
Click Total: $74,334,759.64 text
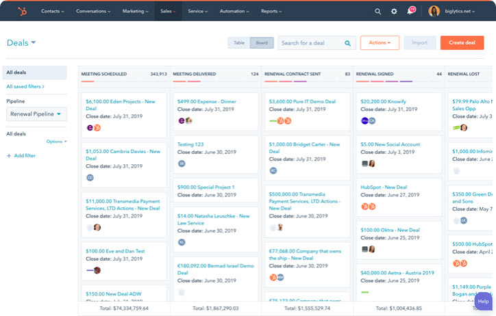124,308
